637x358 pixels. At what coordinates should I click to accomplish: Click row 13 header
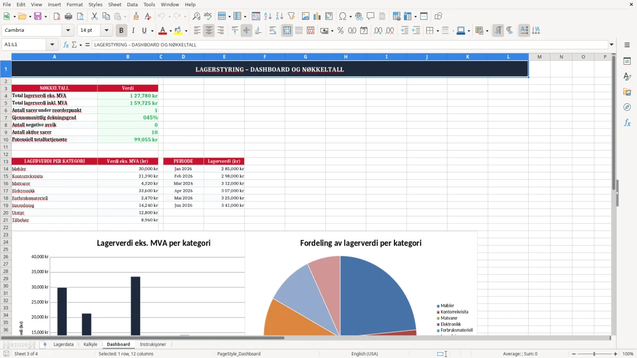(x=6, y=161)
